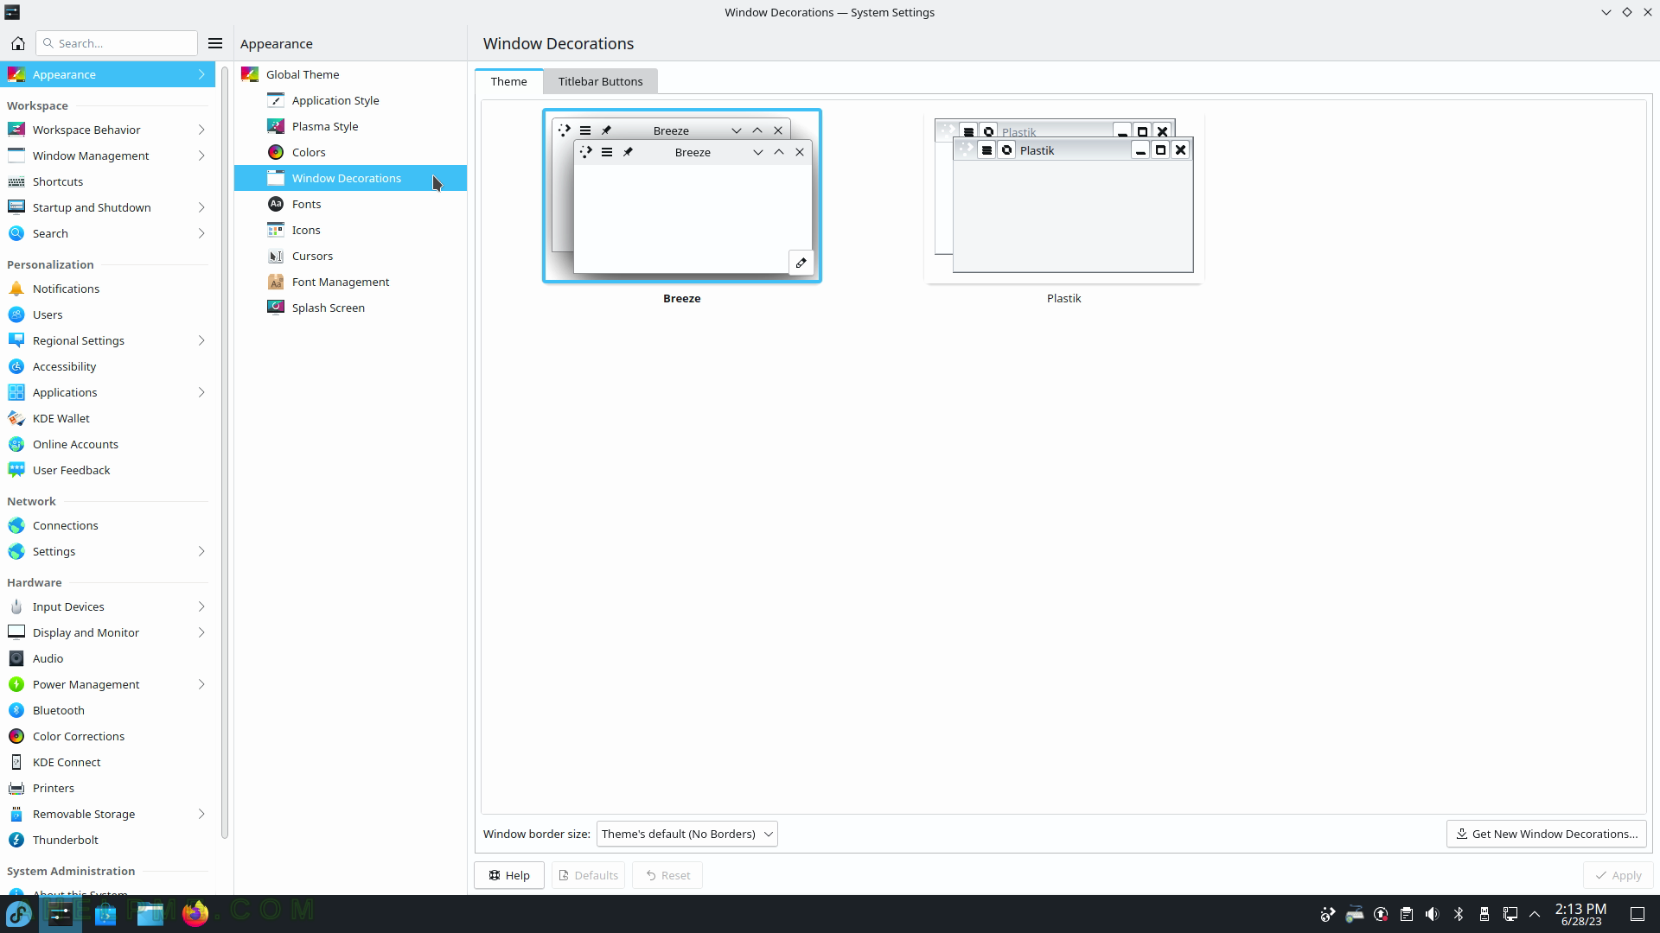The height and width of the screenshot is (933, 1660).
Task: Open Printers settings
Action: pos(108,788)
